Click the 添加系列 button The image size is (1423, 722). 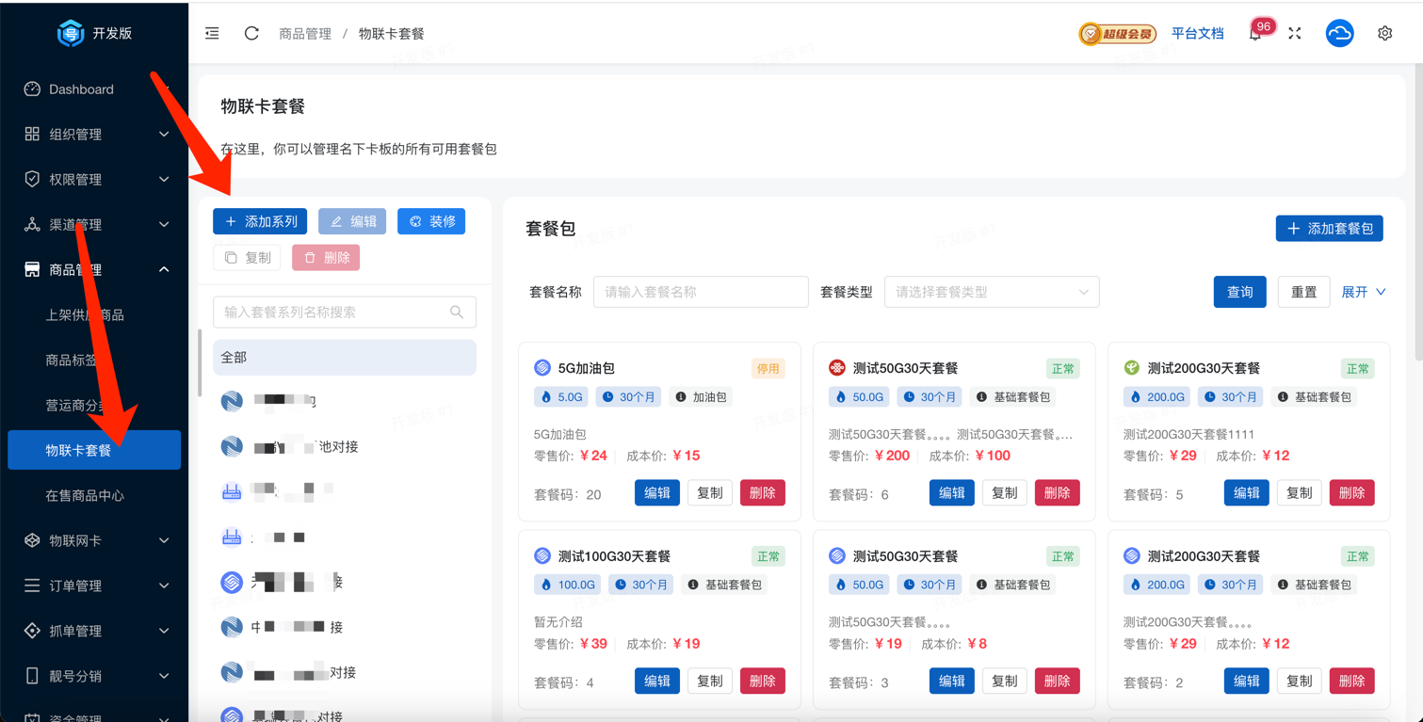260,221
